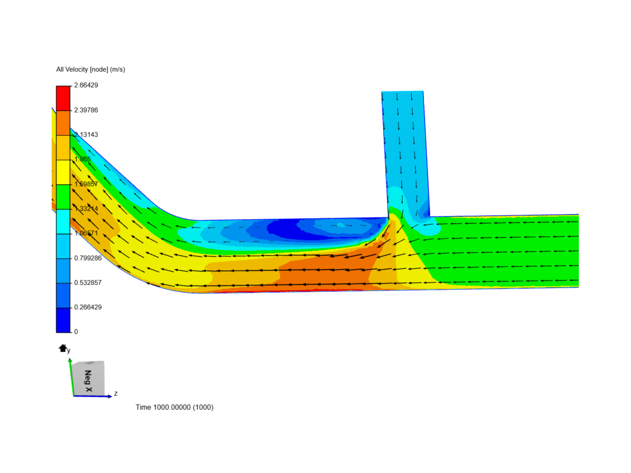Viewport: 631px width, 473px height.
Task: Click the z axis letter label
Action: [116, 393]
